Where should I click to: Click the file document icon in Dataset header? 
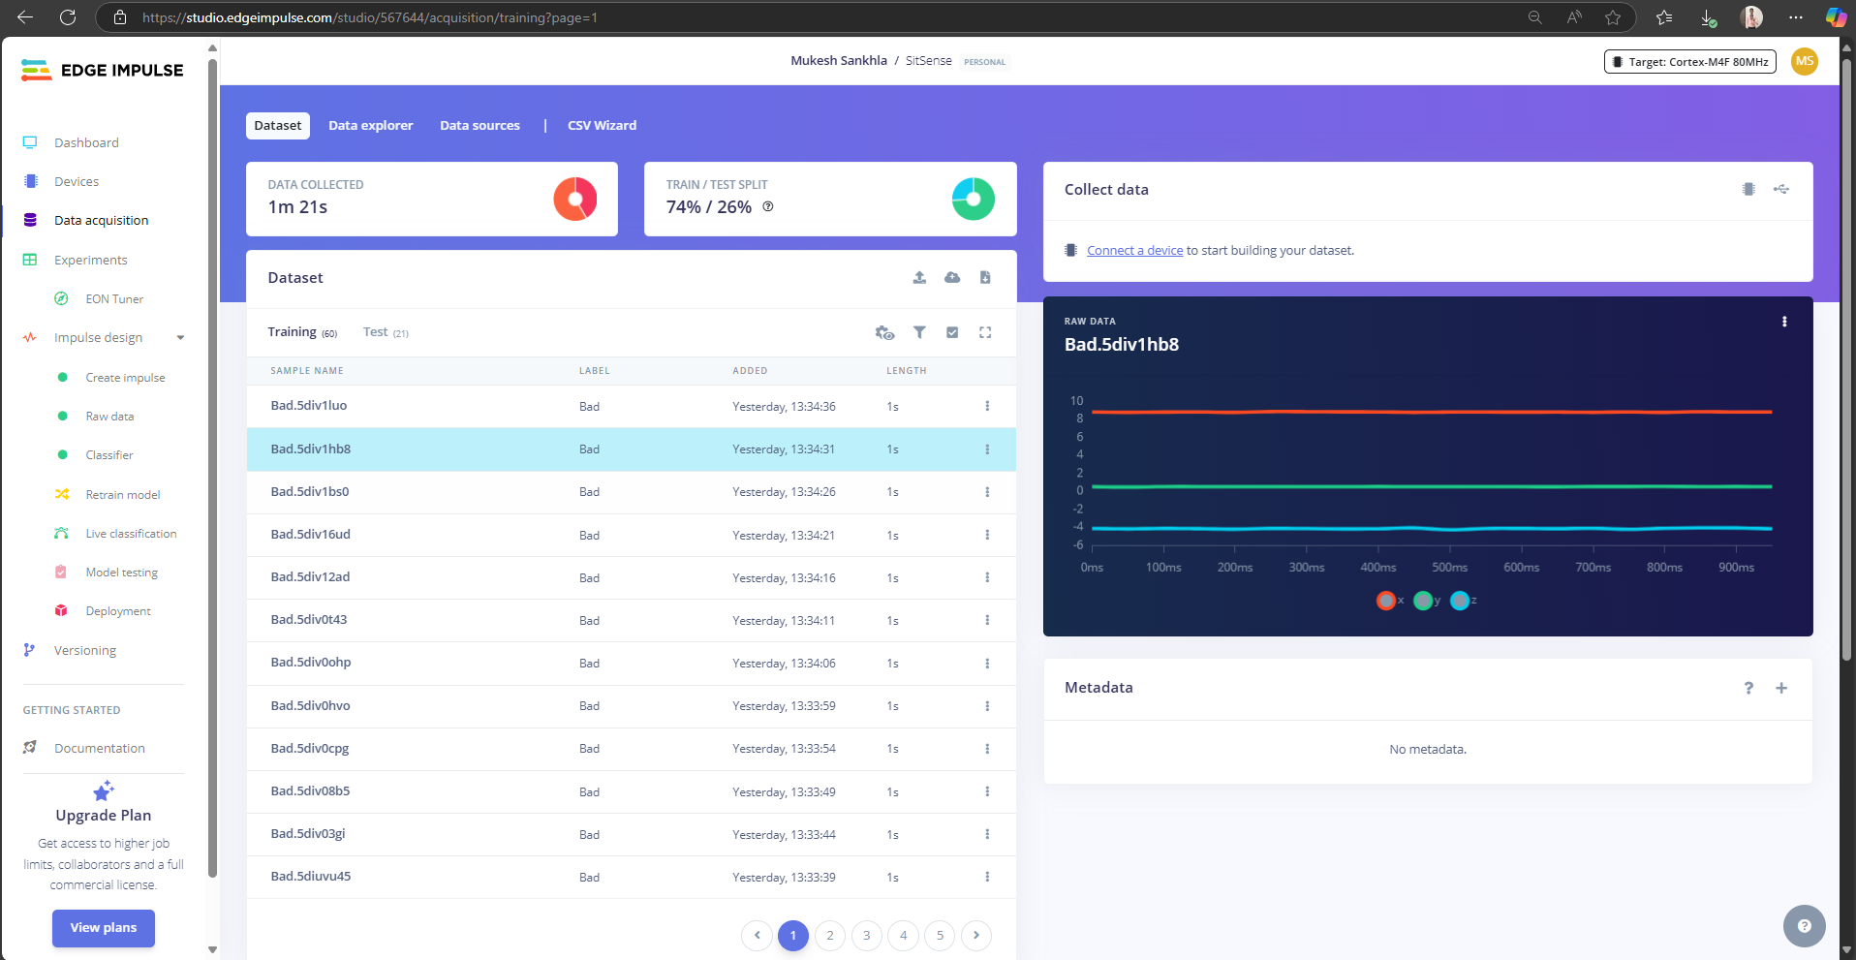click(985, 277)
